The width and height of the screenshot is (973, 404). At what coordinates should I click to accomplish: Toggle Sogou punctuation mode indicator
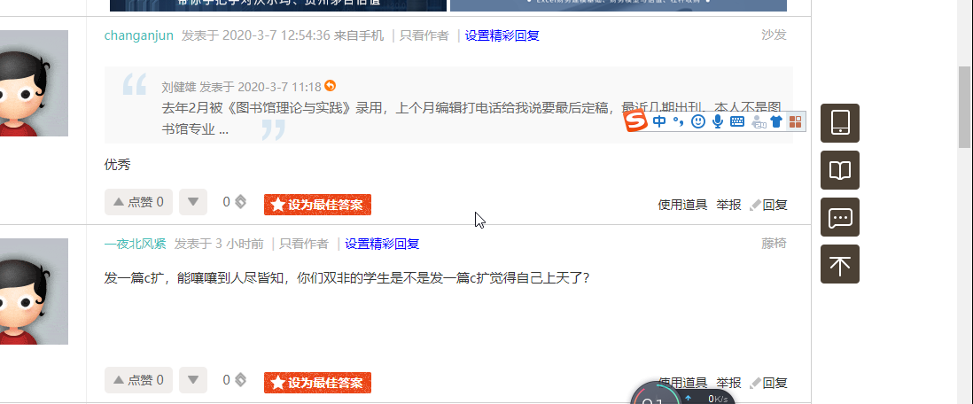click(x=678, y=121)
